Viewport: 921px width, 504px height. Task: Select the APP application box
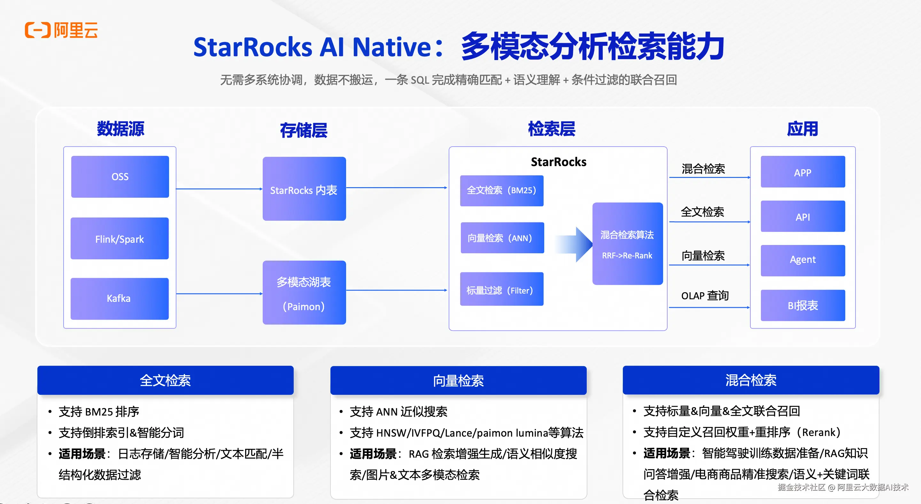pyautogui.click(x=803, y=172)
